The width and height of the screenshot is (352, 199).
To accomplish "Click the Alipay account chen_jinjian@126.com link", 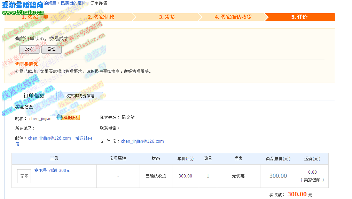I will (142, 141).
